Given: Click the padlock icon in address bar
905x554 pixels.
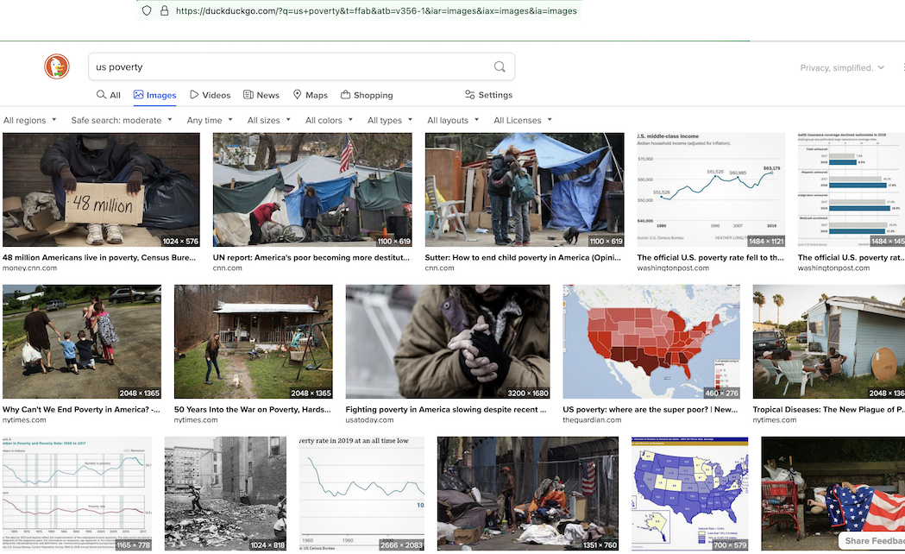Looking at the screenshot, I should 165,10.
